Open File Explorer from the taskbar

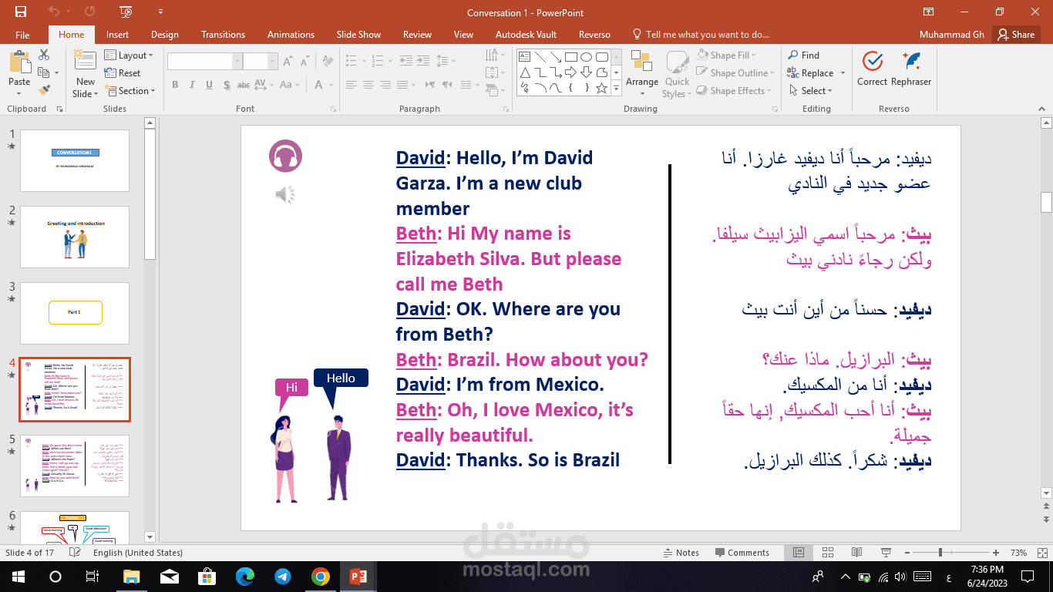[131, 577]
